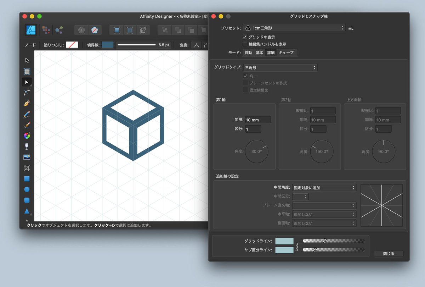Open the 水平軸 dropdown
The width and height of the screenshot is (425, 287).
point(324,214)
